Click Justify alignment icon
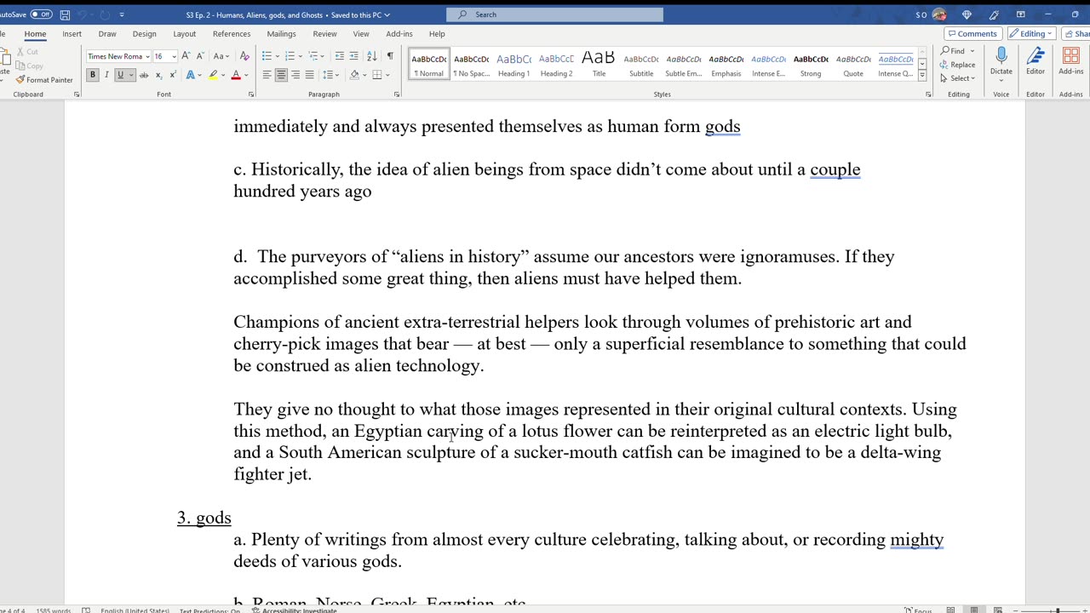The image size is (1090, 613). pos(309,75)
